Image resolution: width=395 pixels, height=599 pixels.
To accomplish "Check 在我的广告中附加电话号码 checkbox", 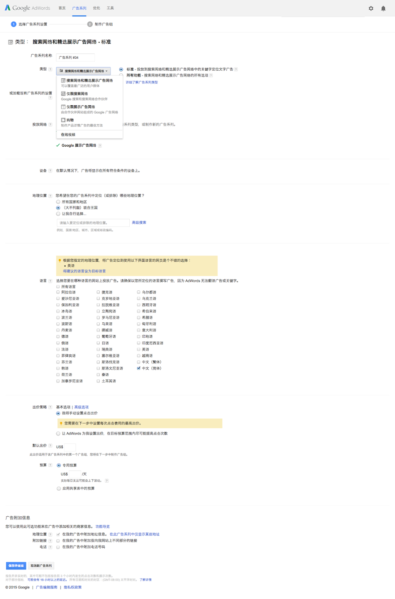I will coord(58,547).
